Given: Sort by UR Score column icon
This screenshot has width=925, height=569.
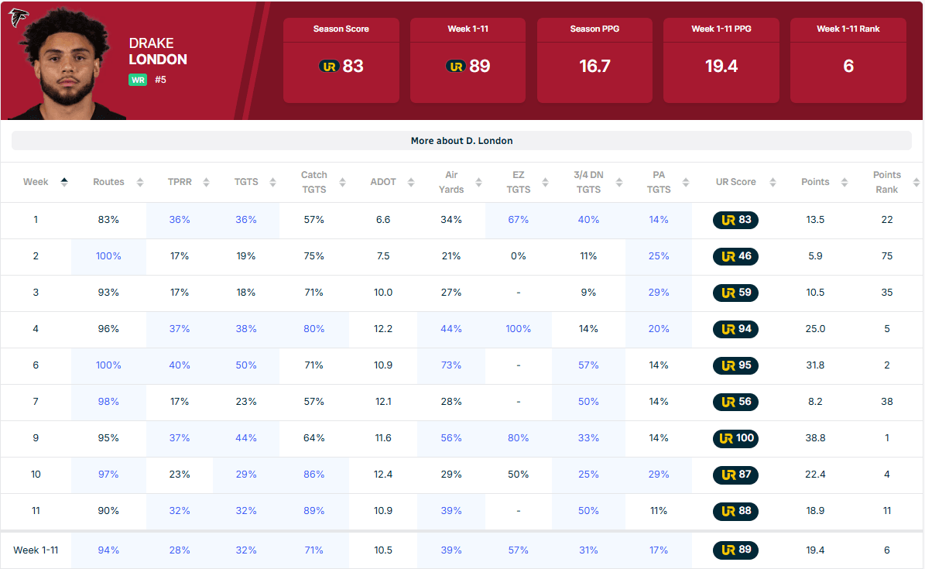Looking at the screenshot, I should click(773, 183).
